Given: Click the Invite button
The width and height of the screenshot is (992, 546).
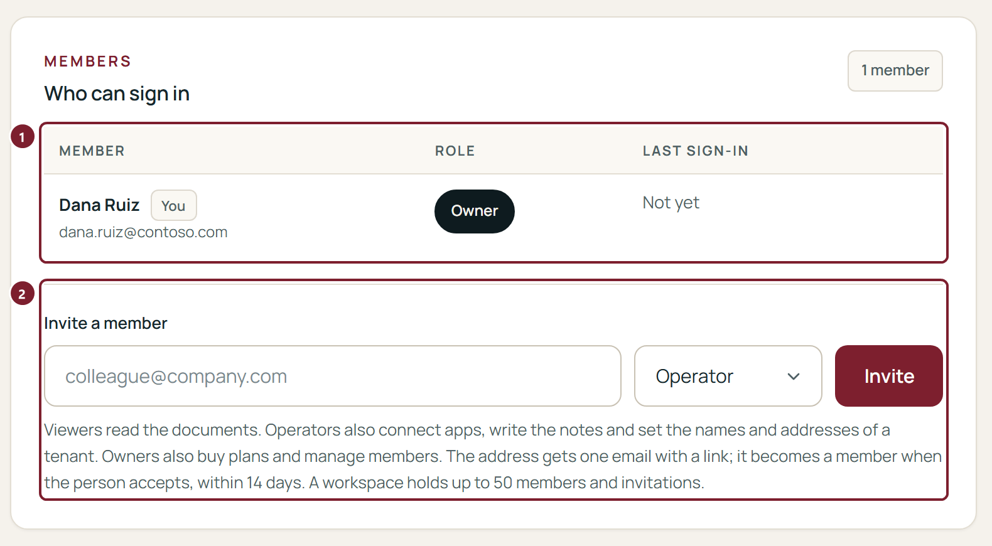Looking at the screenshot, I should pos(888,376).
